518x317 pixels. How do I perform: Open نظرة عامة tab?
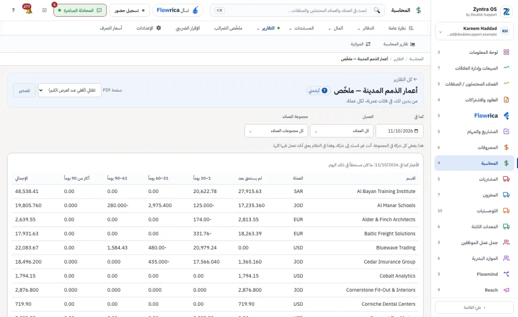pos(401,28)
